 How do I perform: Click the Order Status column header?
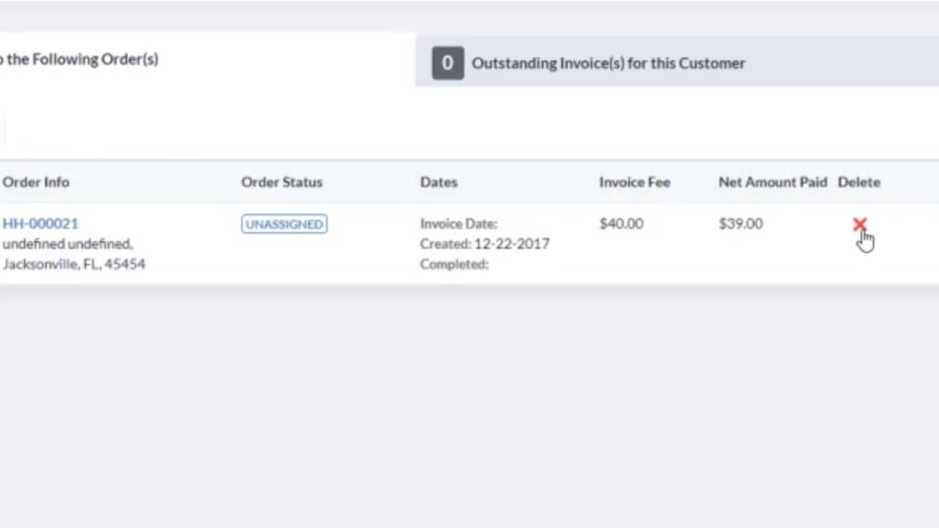point(282,182)
